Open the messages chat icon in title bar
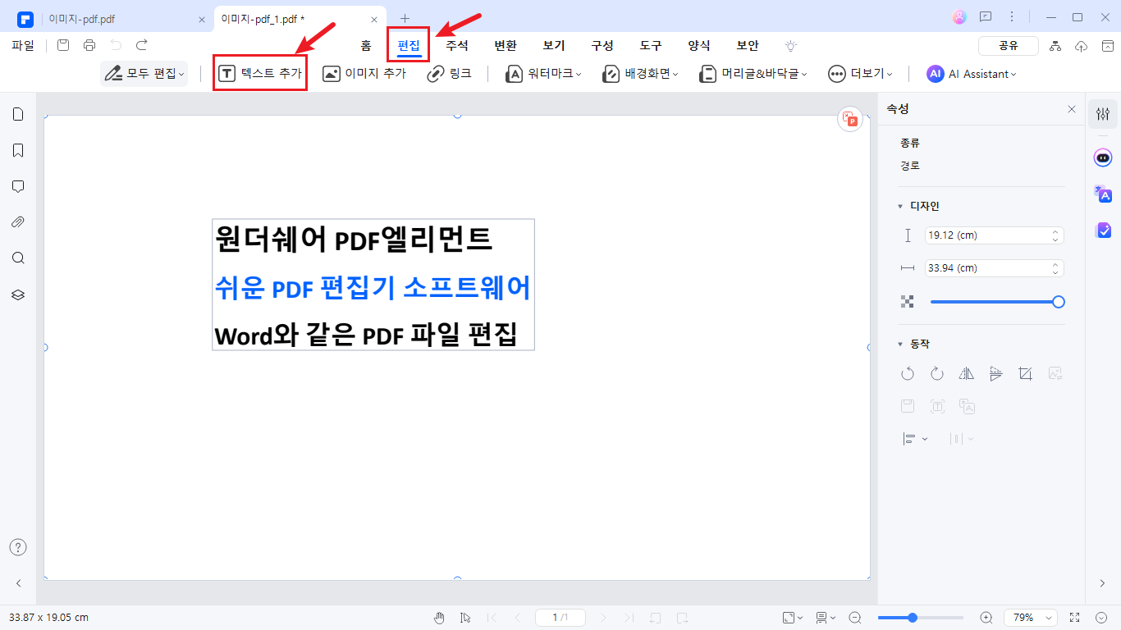 coord(986,17)
